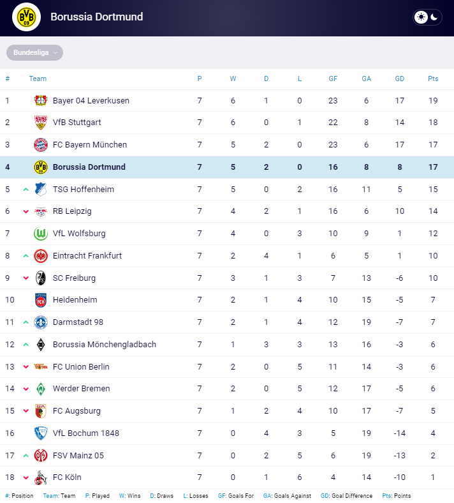Toggle the light/dark mode switch

tap(427, 17)
